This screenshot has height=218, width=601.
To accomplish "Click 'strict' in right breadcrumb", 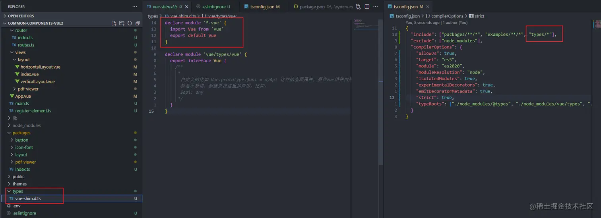I will pyautogui.click(x=479, y=16).
